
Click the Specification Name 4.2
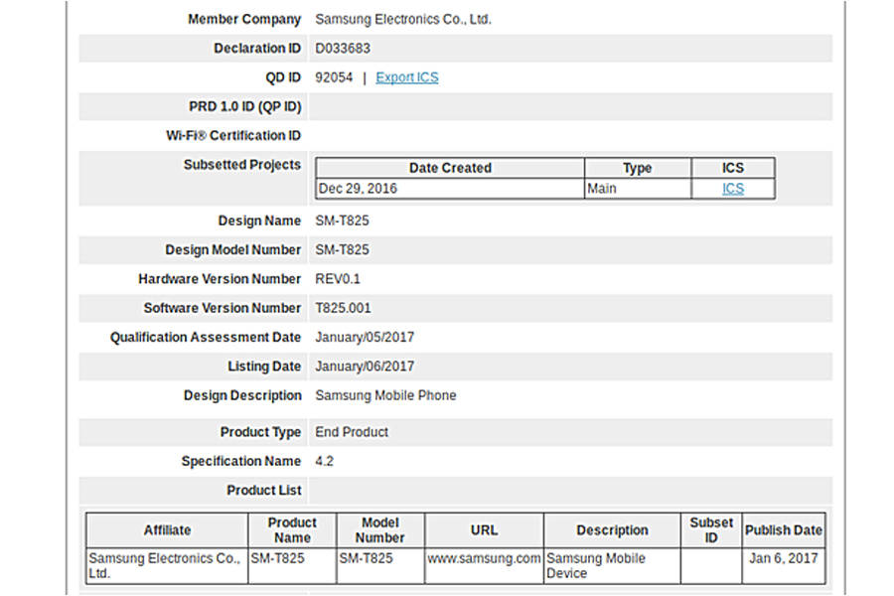[324, 461]
